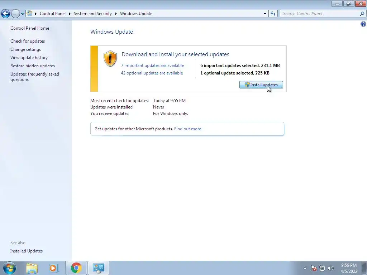
Task: Click 'Download and install your selected updates' heading
Action: [175, 54]
